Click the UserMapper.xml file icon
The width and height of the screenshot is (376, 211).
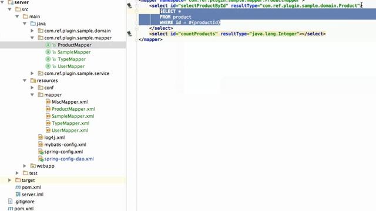tap(48, 130)
